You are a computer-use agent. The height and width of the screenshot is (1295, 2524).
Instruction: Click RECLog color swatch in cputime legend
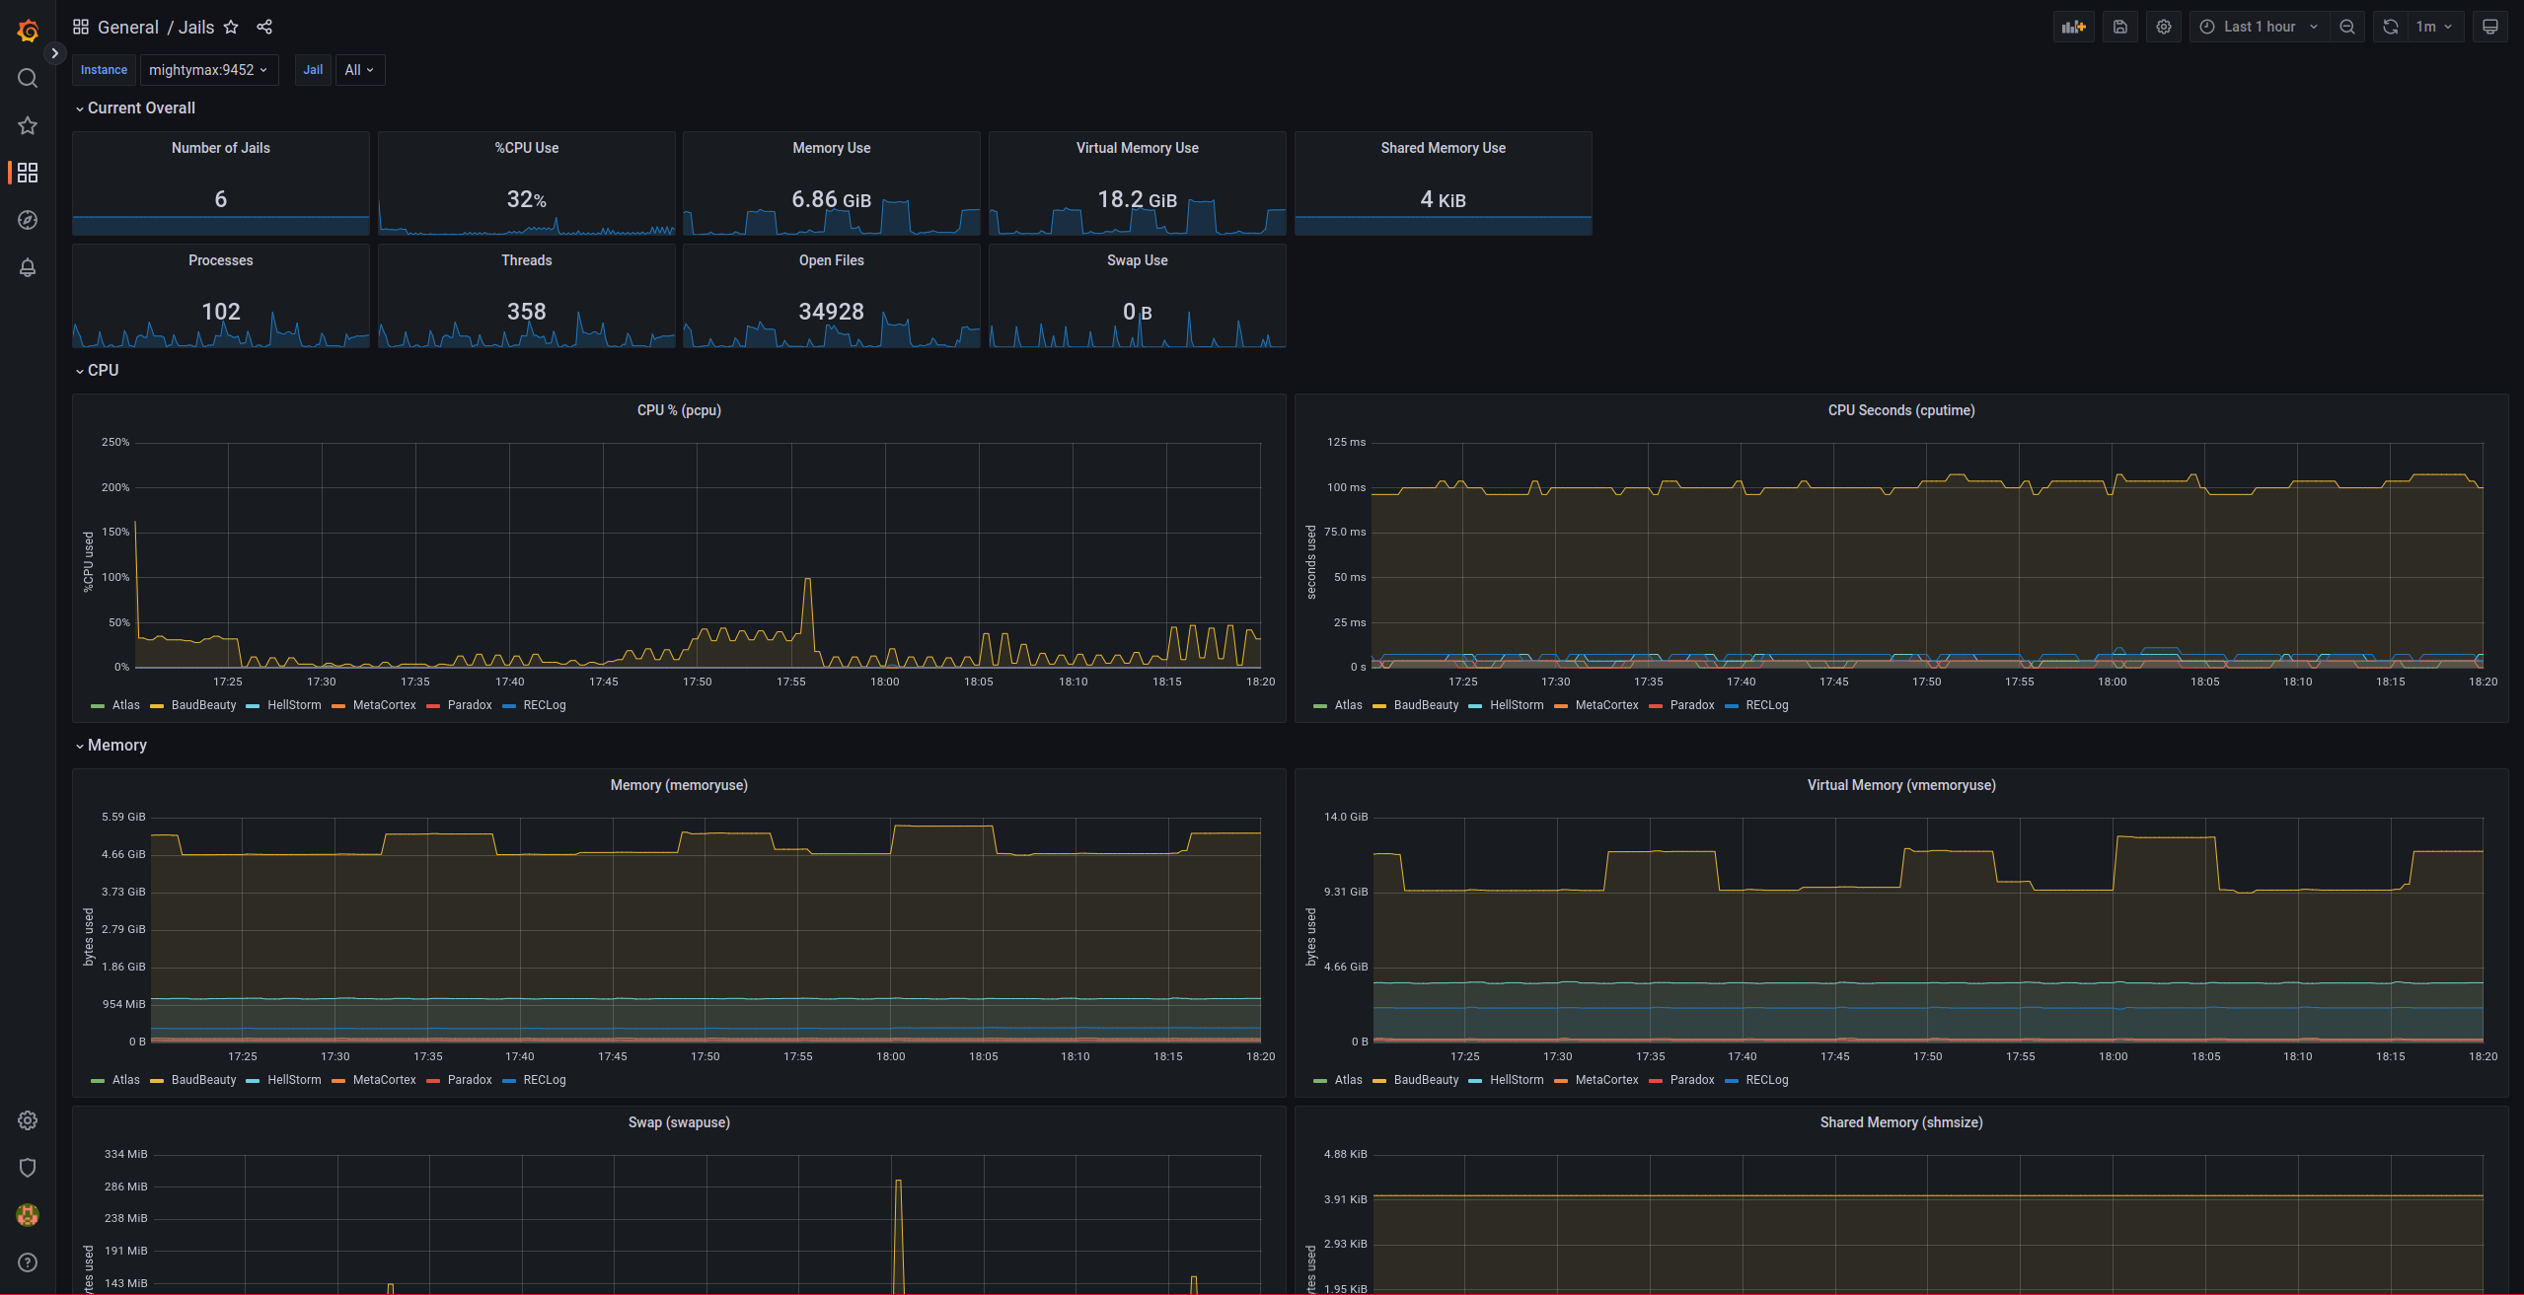[x=1732, y=706]
